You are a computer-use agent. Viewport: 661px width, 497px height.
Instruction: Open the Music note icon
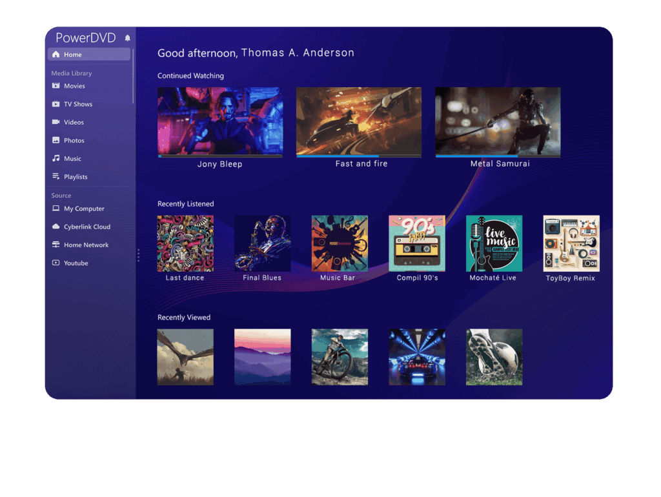coord(56,158)
